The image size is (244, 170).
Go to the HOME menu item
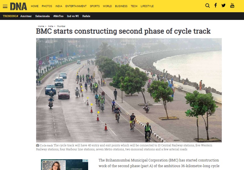(x=35, y=6)
